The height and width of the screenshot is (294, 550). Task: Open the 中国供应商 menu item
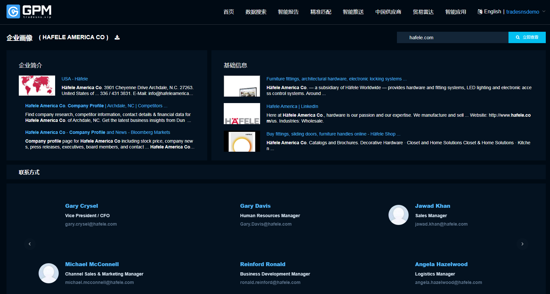tap(388, 12)
